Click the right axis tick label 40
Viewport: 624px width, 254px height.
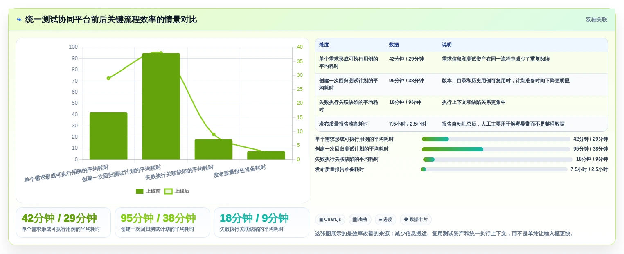300,47
